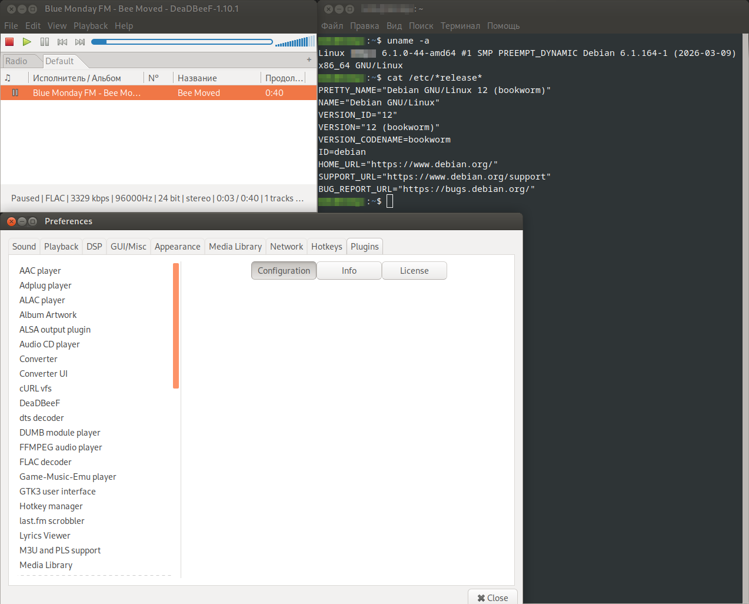
Task: Click the add playlist tab plus icon
Action: [x=309, y=60]
